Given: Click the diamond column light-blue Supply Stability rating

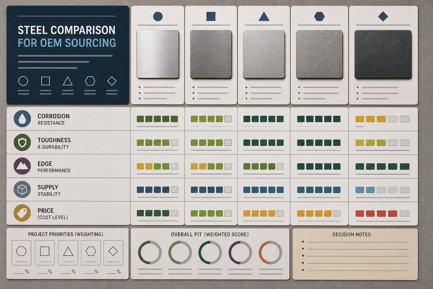Looking at the screenshot, I should 383,190.
